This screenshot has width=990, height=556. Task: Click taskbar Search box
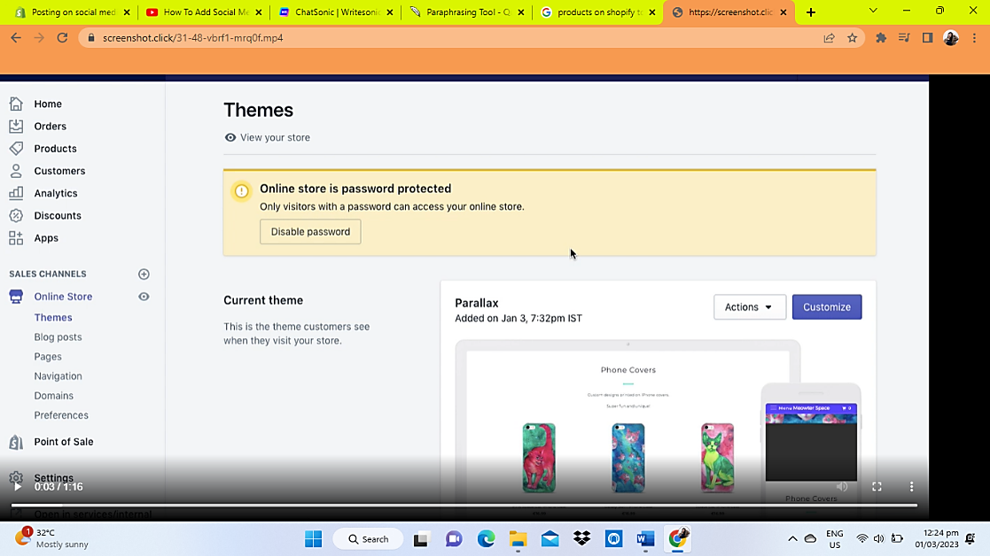[x=369, y=539]
